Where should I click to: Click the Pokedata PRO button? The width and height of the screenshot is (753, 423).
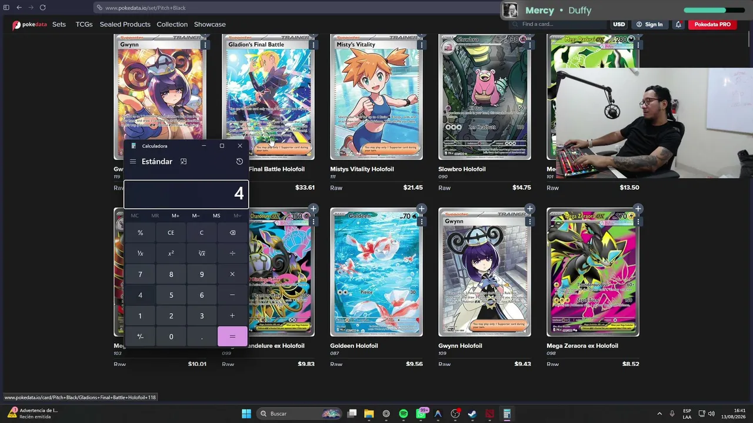click(x=712, y=25)
